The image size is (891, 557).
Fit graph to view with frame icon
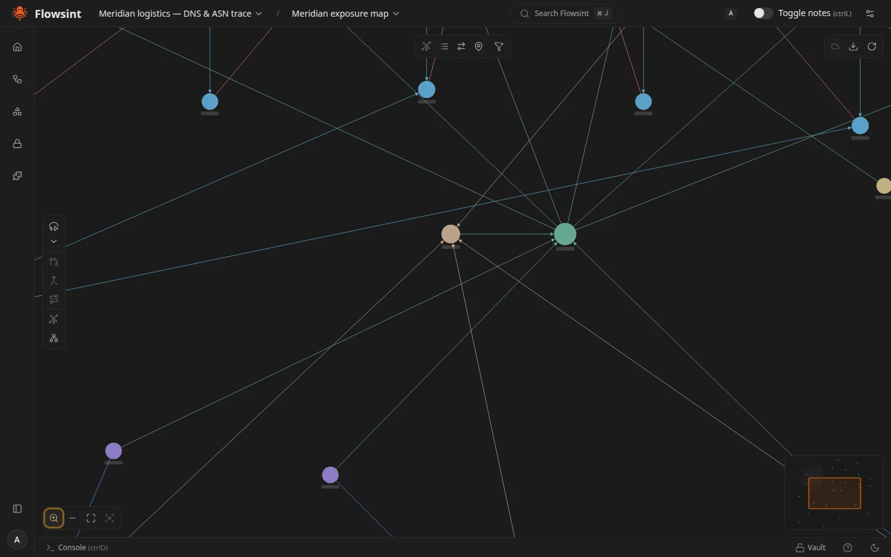tap(91, 518)
